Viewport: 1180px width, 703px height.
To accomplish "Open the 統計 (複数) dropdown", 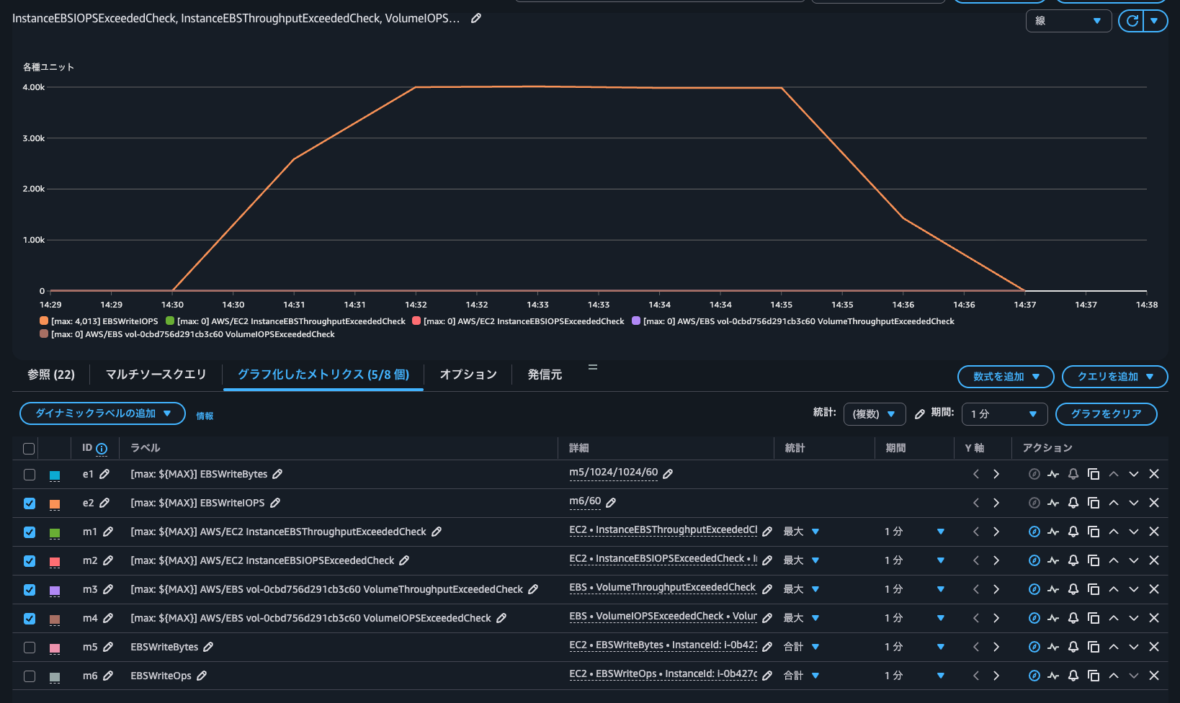I will (874, 414).
